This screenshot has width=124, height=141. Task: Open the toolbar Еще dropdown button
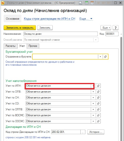(106, 28)
